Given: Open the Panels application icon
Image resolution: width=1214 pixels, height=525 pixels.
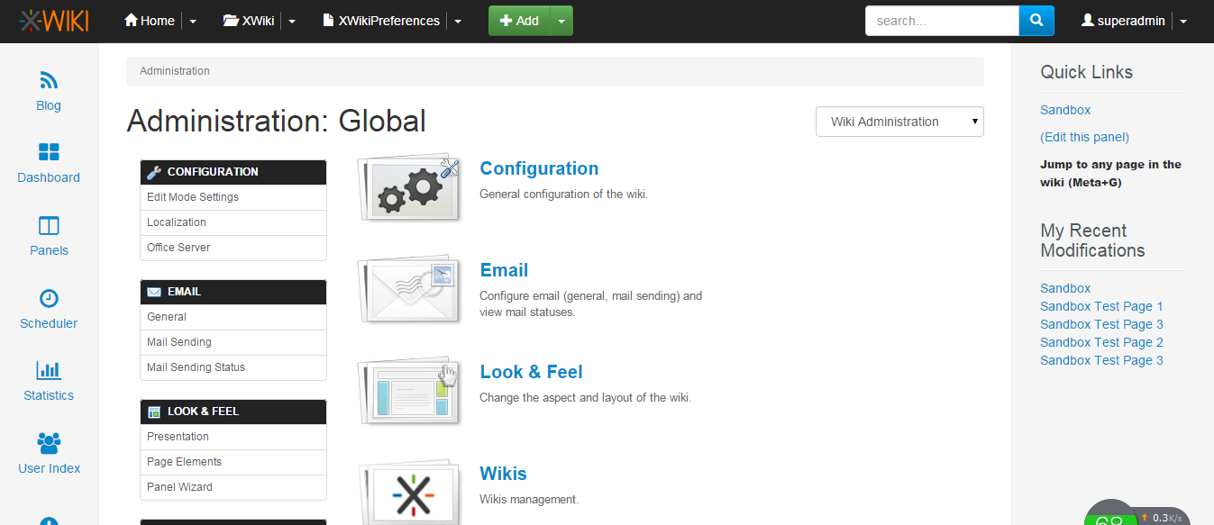Looking at the screenshot, I should (x=49, y=225).
